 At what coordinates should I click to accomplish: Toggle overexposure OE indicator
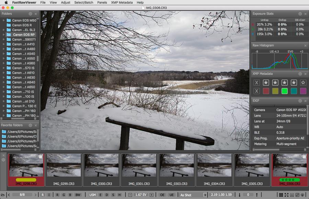162,195
